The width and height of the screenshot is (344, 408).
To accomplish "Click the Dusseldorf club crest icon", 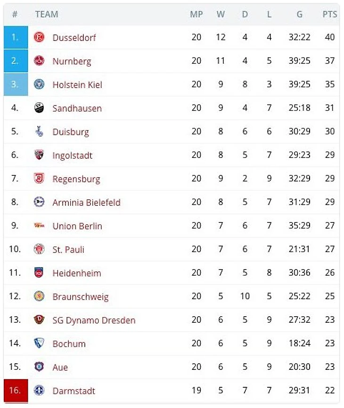I will pos(39,37).
